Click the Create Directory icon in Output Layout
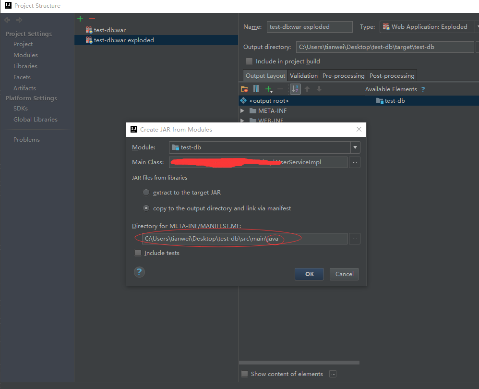479x389 pixels. (244, 89)
